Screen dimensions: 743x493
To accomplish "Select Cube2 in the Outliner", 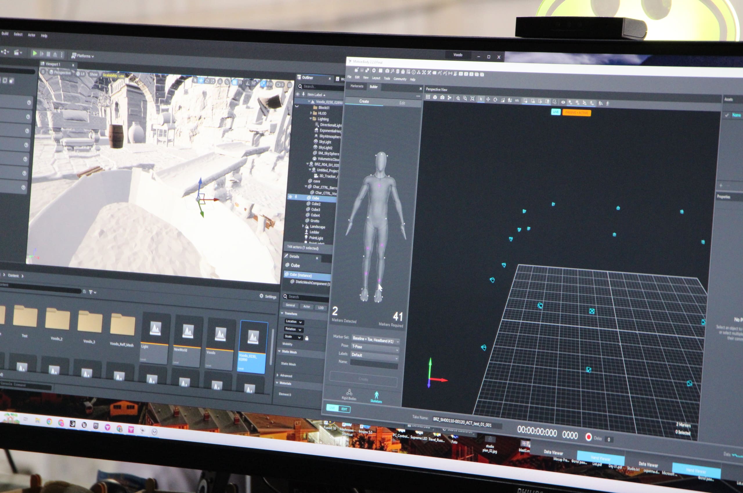I will [x=316, y=204].
